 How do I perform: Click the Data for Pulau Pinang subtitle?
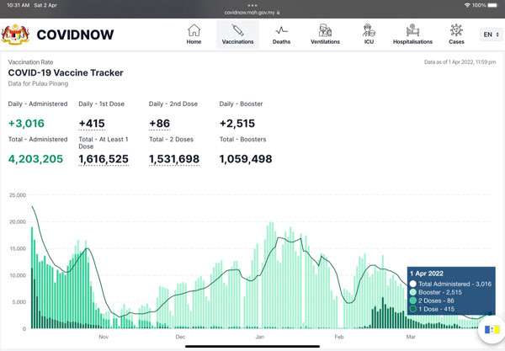(x=38, y=83)
